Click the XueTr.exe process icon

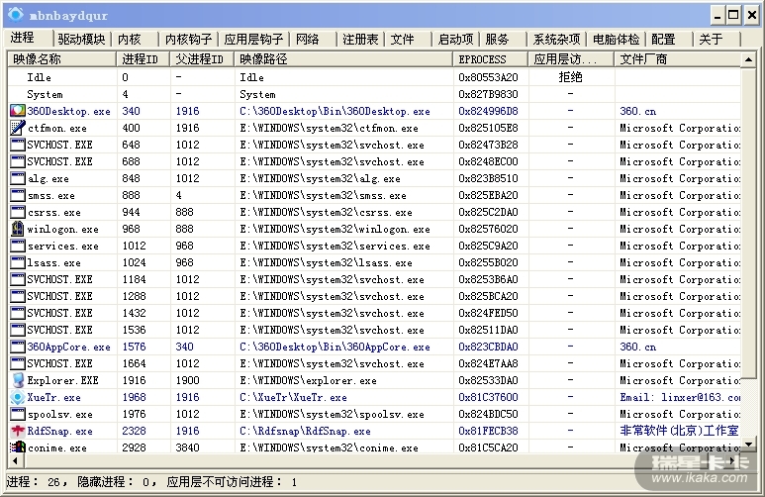pyautogui.click(x=18, y=397)
